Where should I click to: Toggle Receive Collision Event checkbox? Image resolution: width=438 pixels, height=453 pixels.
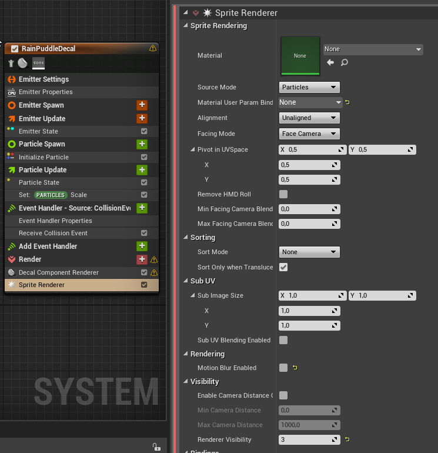(144, 233)
